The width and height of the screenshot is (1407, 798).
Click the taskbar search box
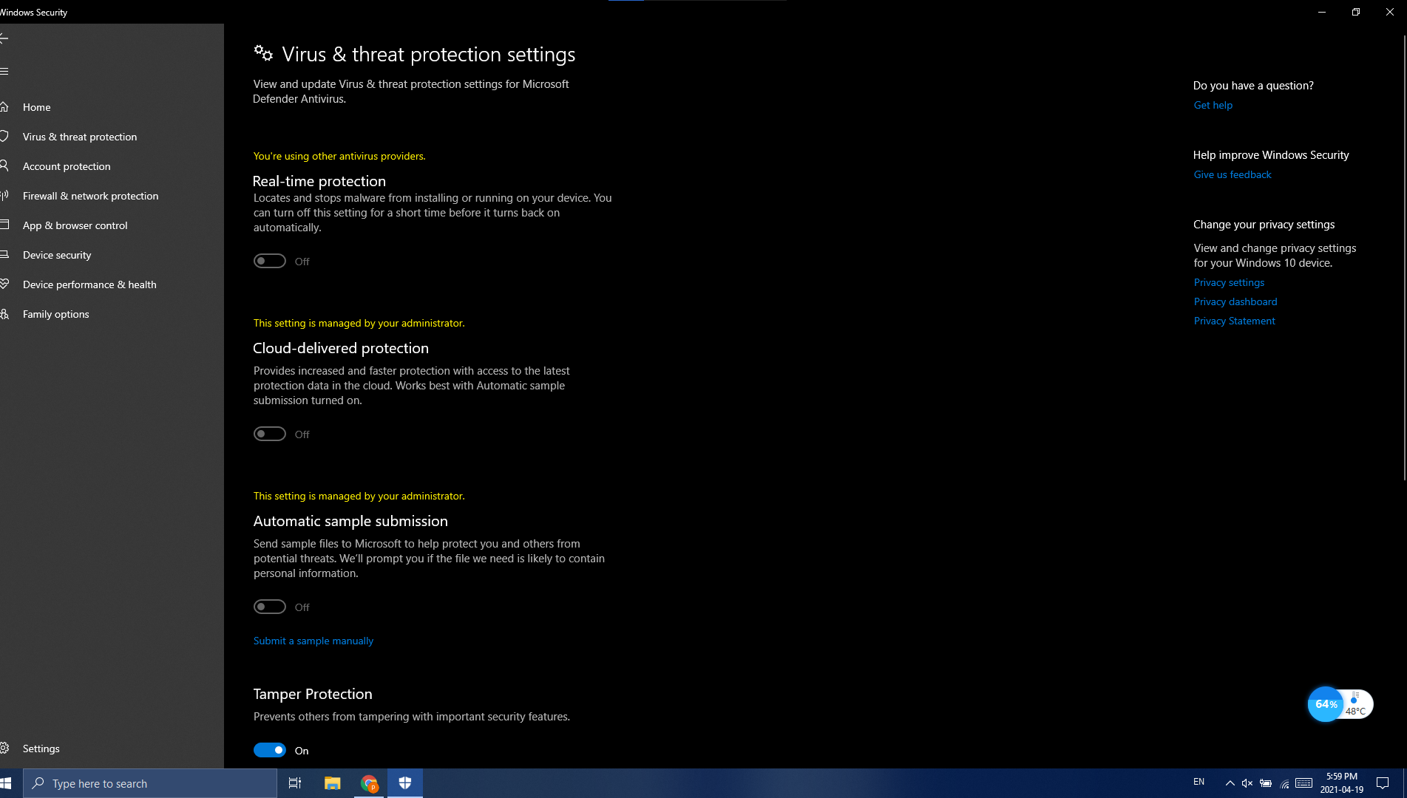[150, 783]
